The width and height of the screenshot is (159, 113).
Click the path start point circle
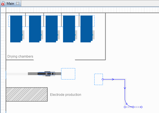click(103, 79)
